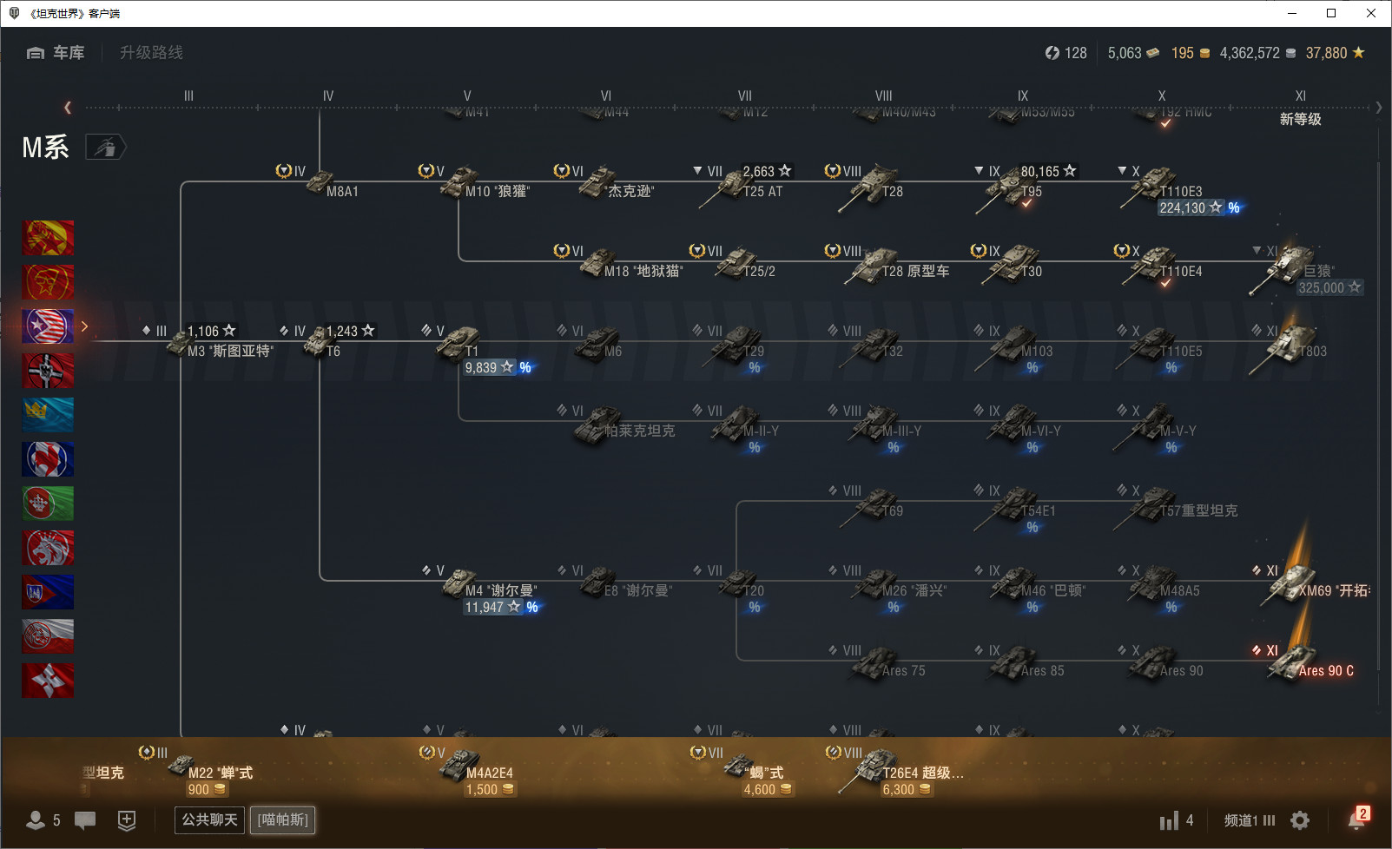Screen dimensions: 1392x849
Task: Select the T6 tank node
Action: (x=327, y=341)
